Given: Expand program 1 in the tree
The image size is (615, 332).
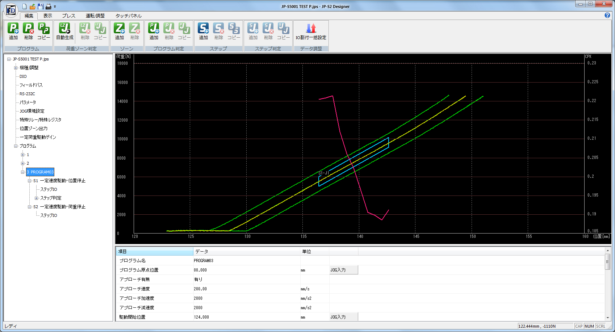Looking at the screenshot, I should click(22, 155).
